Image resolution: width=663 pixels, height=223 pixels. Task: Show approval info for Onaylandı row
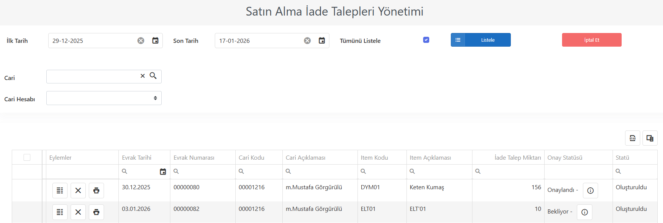click(x=591, y=190)
